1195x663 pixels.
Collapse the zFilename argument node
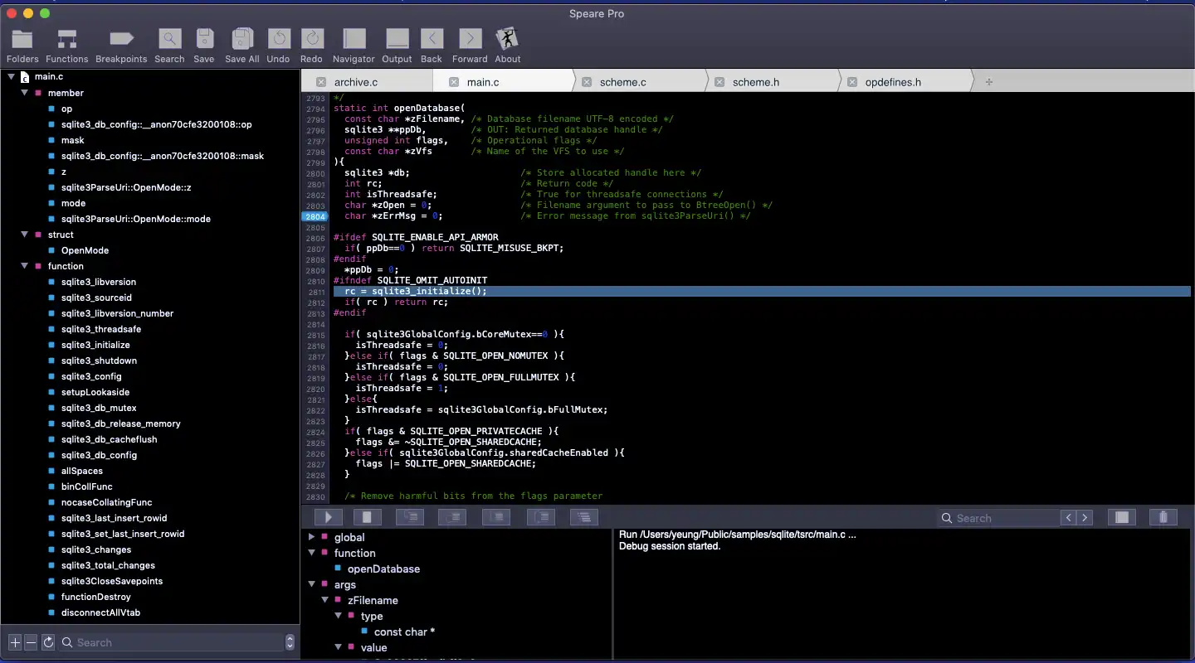pyautogui.click(x=325, y=600)
